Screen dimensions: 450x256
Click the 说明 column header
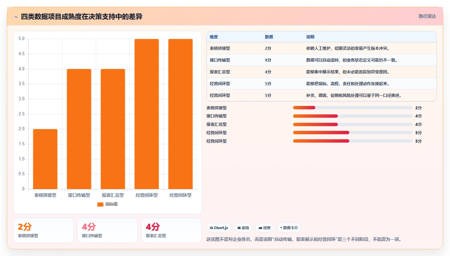[x=310, y=37]
